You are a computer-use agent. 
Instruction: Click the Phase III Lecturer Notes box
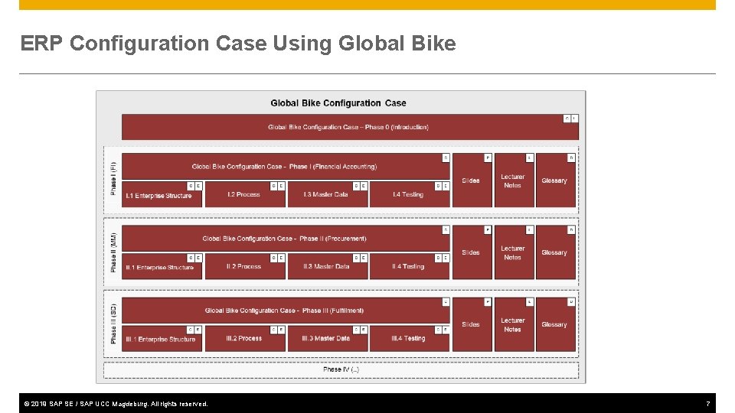coord(514,324)
